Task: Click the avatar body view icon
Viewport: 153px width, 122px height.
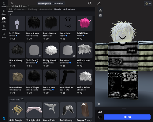Action: [100, 10]
